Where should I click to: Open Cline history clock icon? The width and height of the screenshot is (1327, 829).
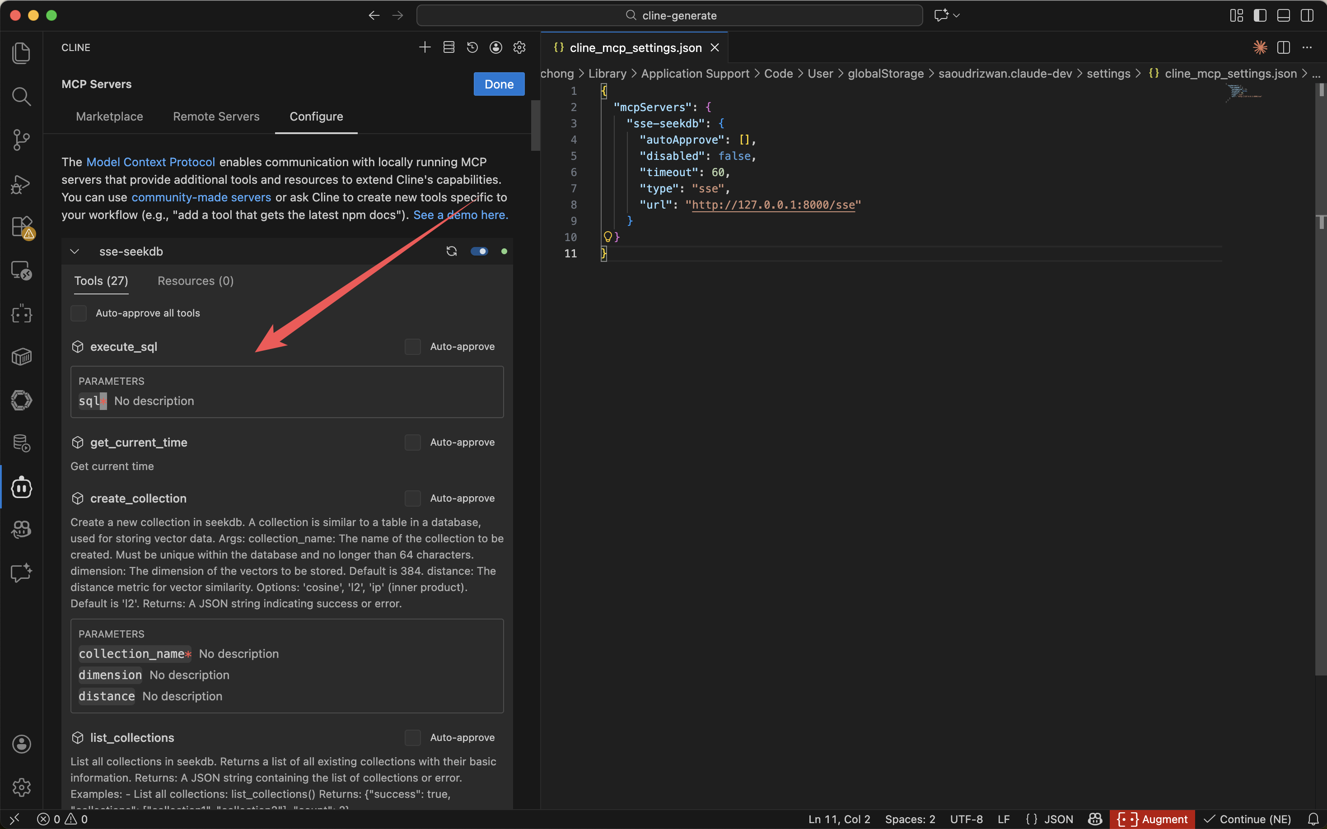pos(472,48)
